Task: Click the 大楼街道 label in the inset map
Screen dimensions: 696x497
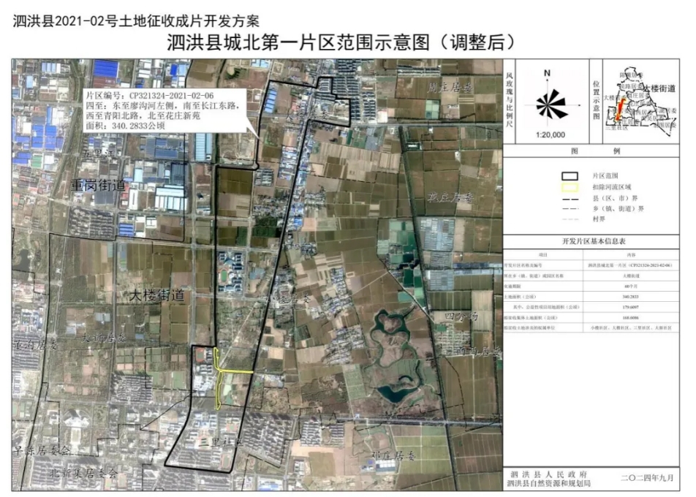Action: pos(659,88)
